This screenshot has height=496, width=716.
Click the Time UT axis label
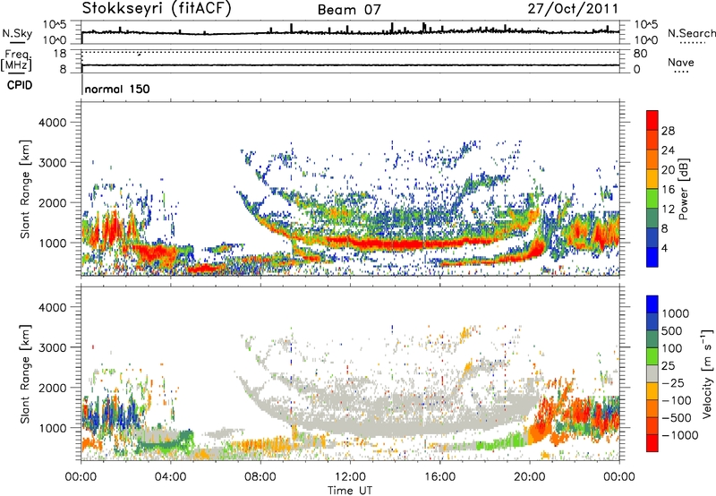pos(350,491)
